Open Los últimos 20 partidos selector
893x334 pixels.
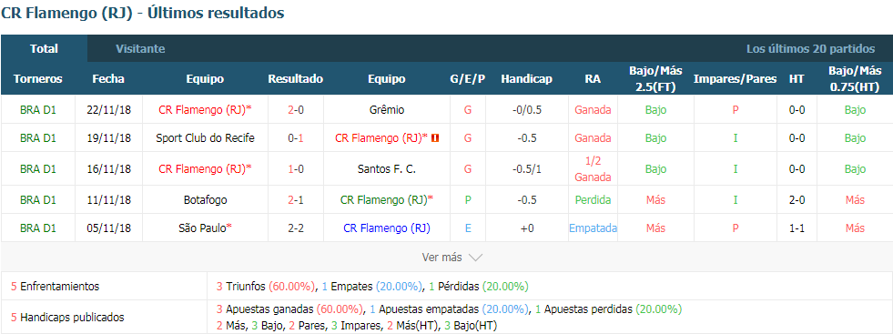pyautogui.click(x=810, y=49)
